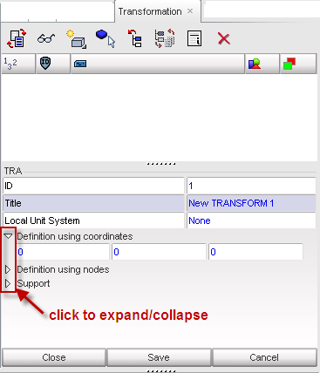Click the red-green squares column header
This screenshot has width=320, height=373.
coord(298,64)
